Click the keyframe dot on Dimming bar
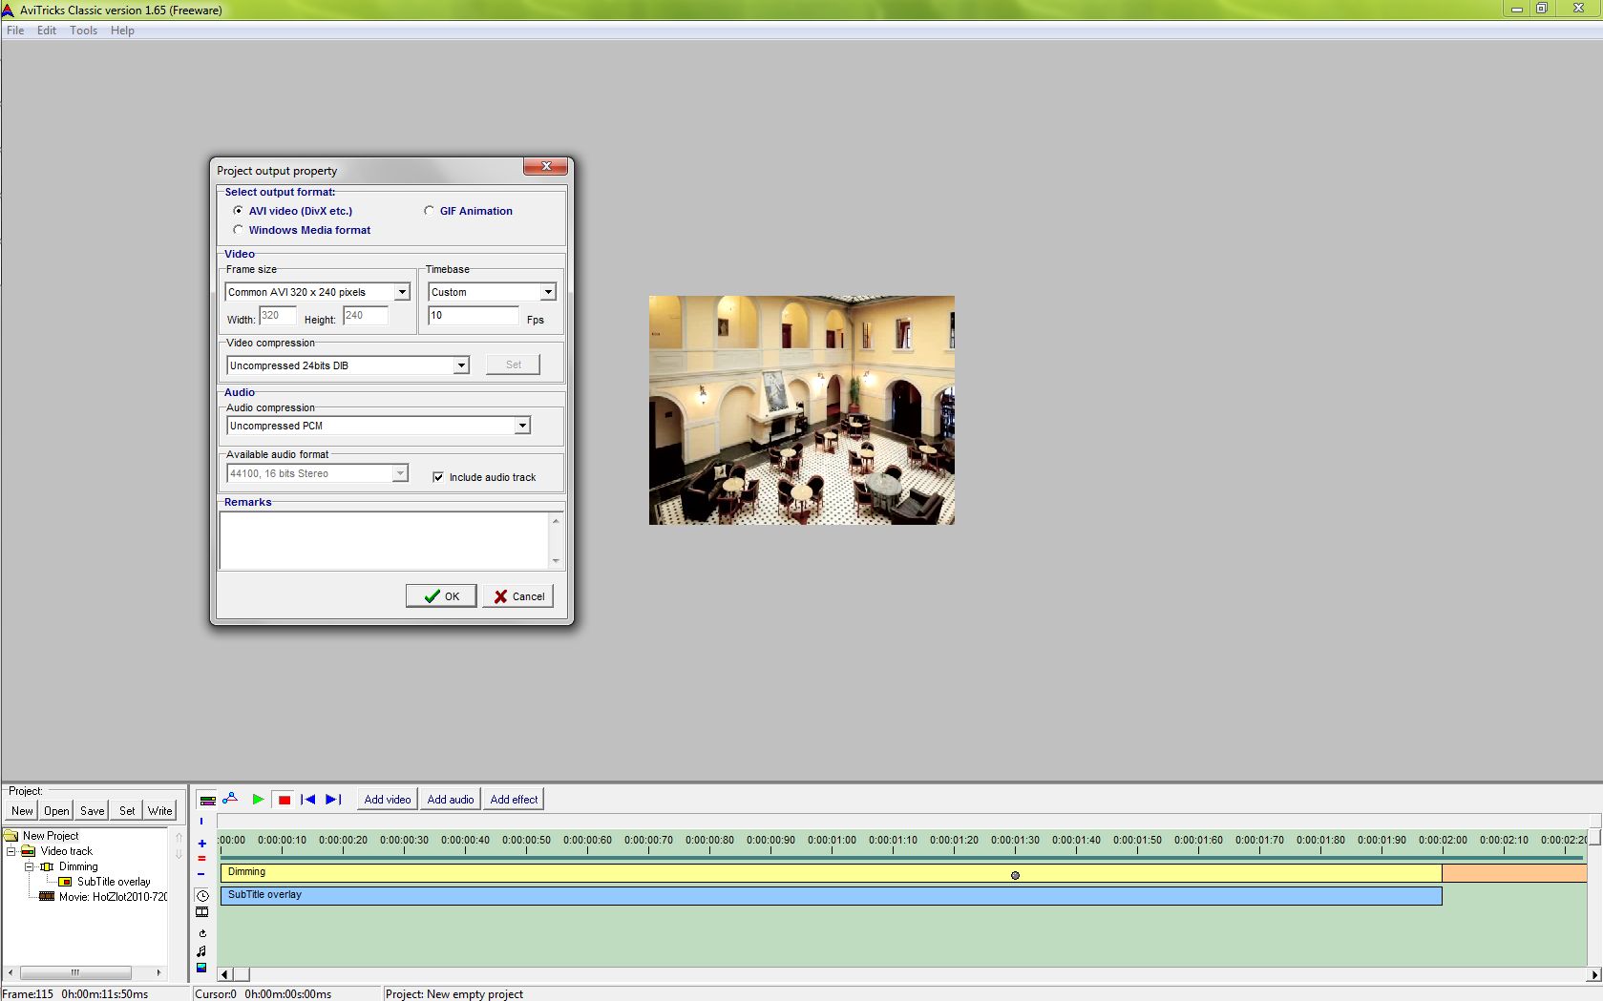The width and height of the screenshot is (1603, 1001). coord(1015,875)
